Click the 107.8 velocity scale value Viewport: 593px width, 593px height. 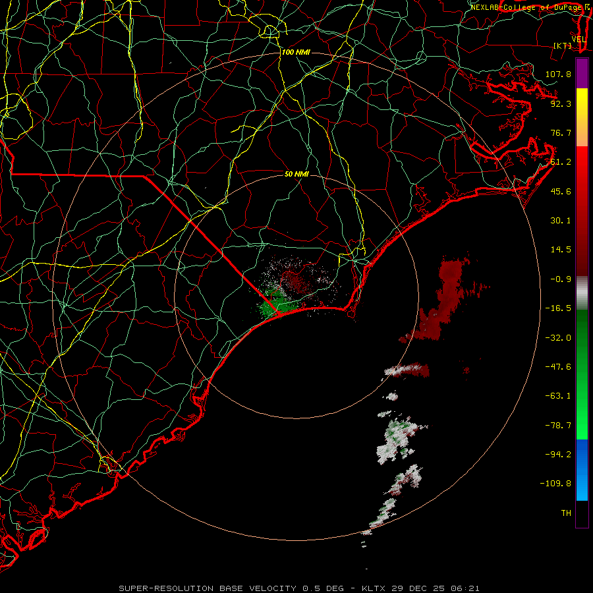(x=558, y=74)
